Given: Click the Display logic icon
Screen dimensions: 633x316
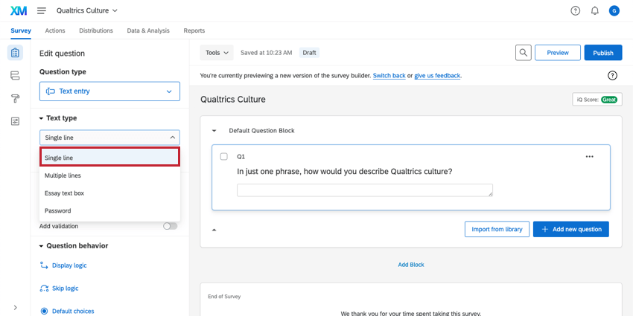Looking at the screenshot, I should coord(44,265).
